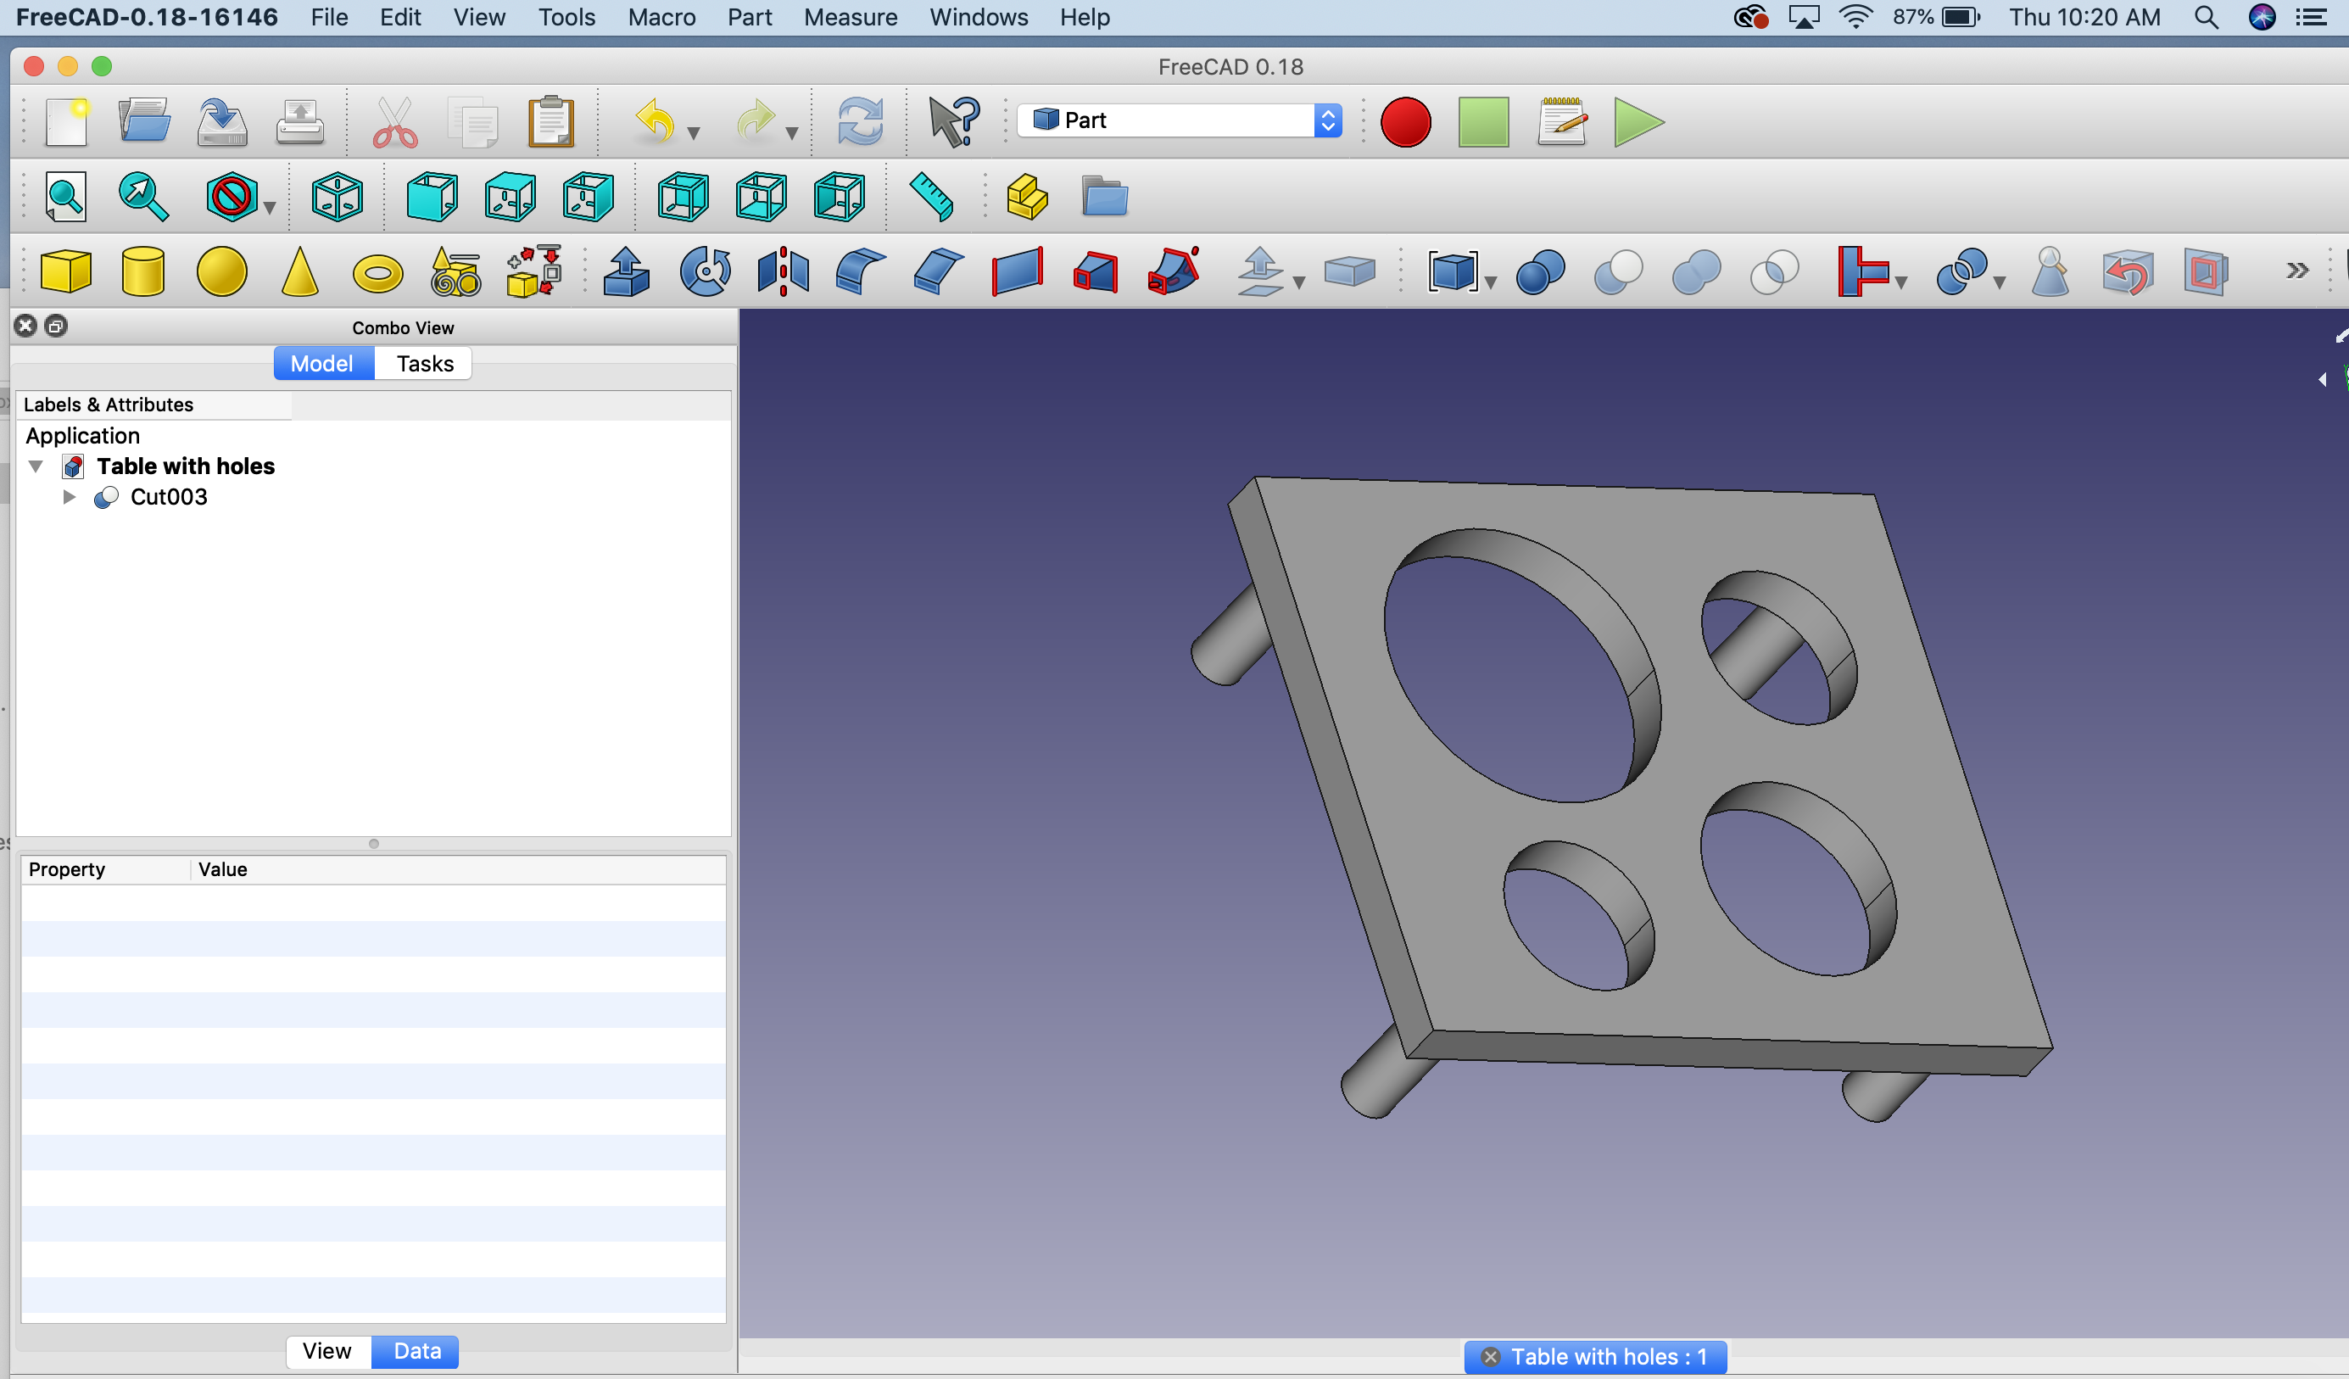Select the Loft tool

pyautogui.click(x=1096, y=272)
